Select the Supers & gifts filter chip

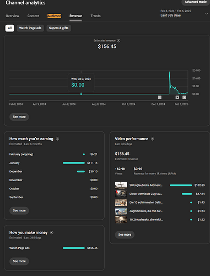coord(58,28)
